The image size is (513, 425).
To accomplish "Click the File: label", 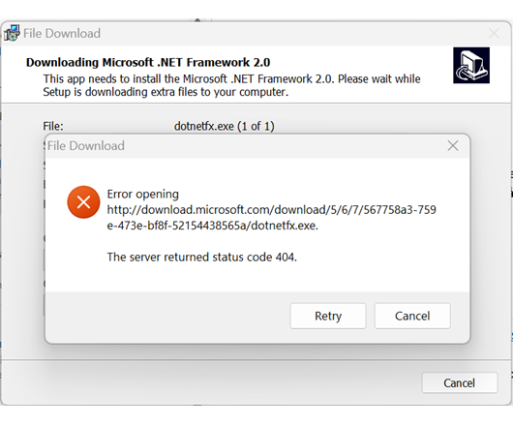I will pos(53,126).
